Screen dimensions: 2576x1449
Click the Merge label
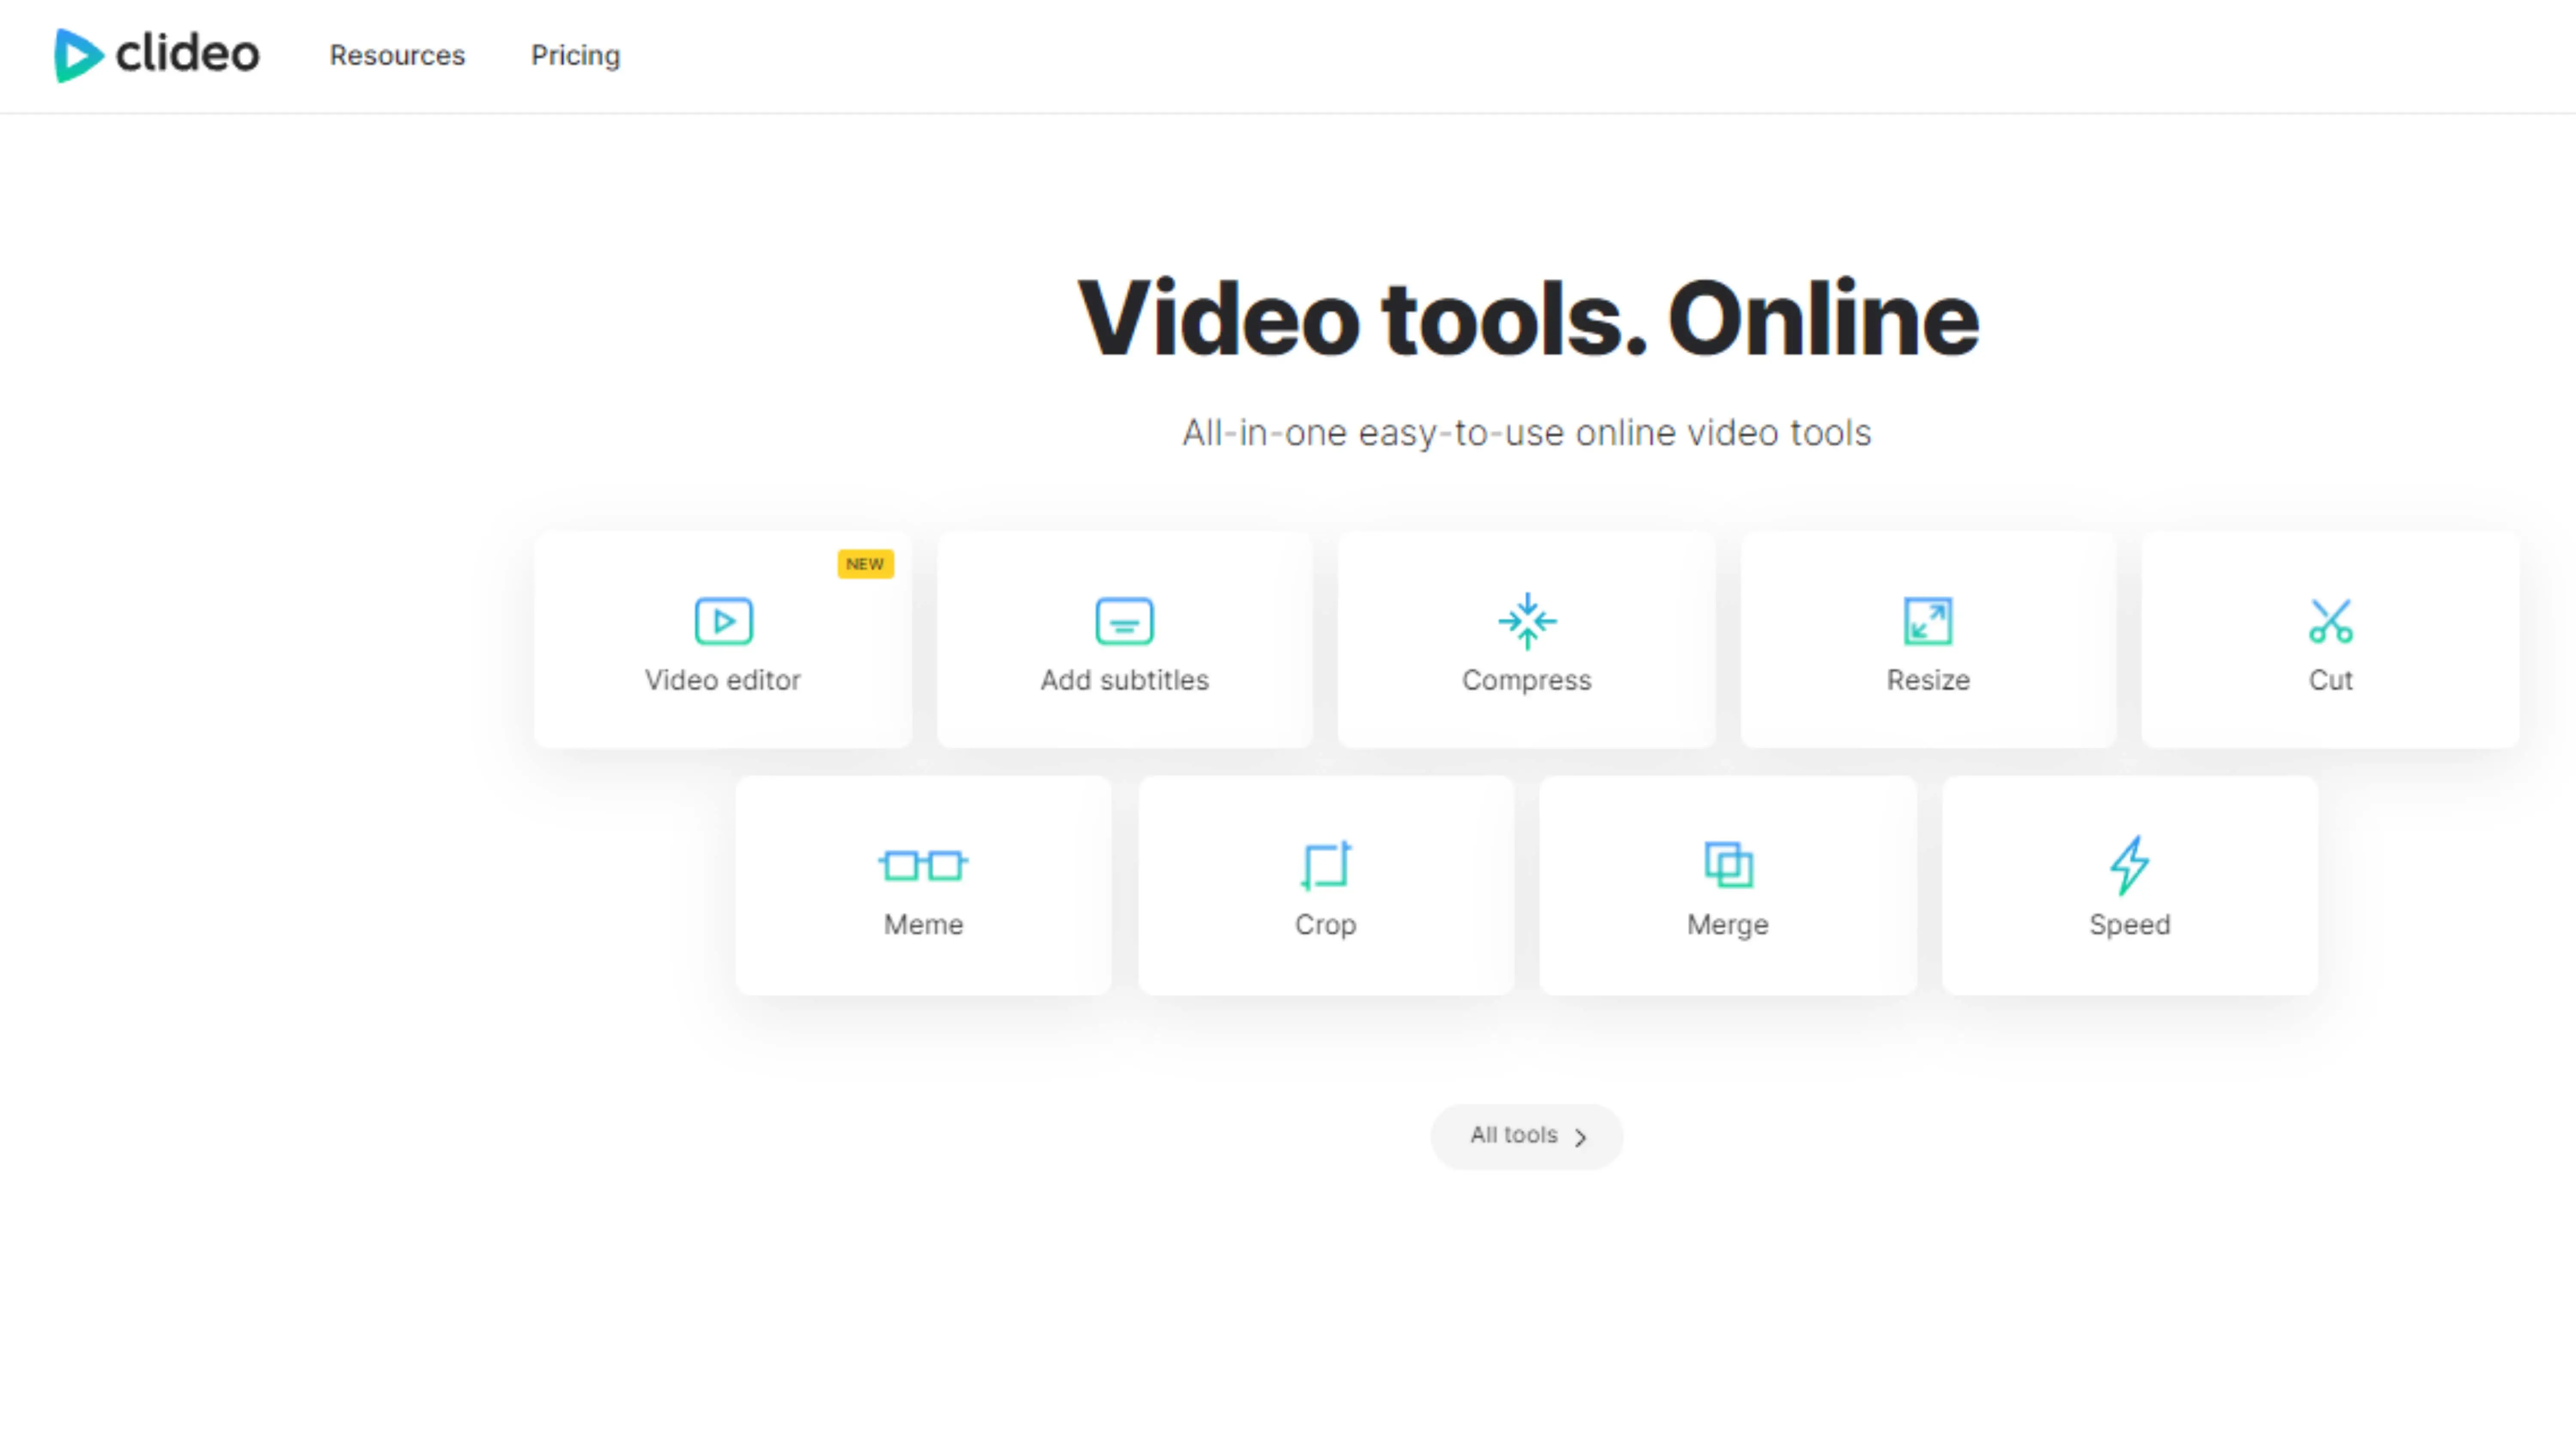pyautogui.click(x=1727, y=925)
